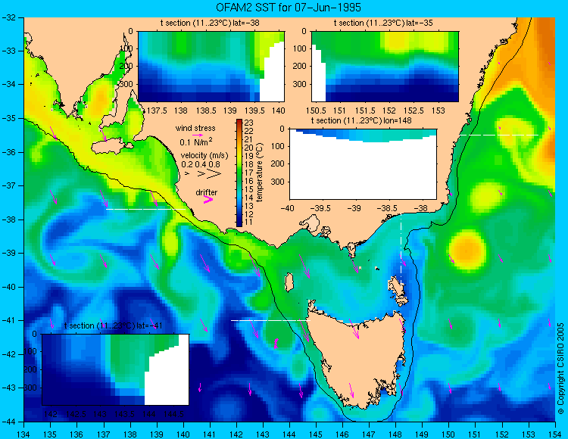Select the 't section (11..23°C) lon=148' heading
The height and width of the screenshot is (439, 568).
click(361, 120)
